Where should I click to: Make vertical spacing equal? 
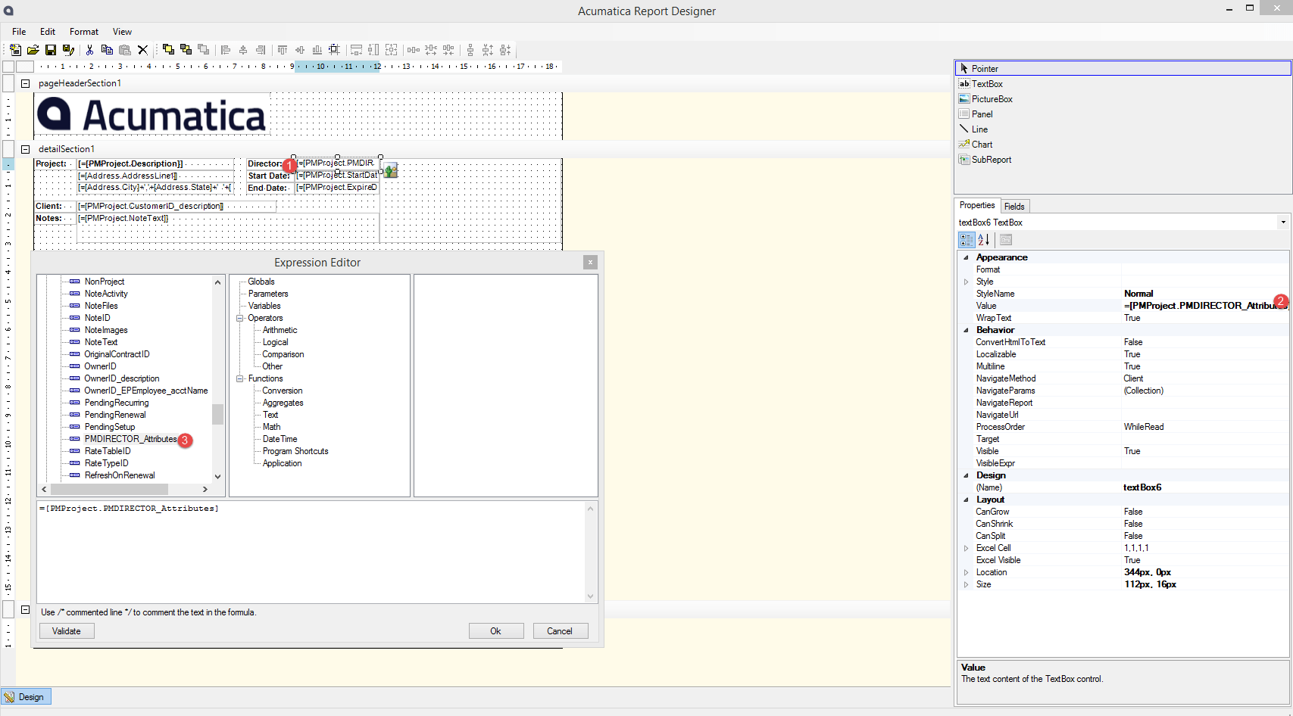click(x=470, y=50)
